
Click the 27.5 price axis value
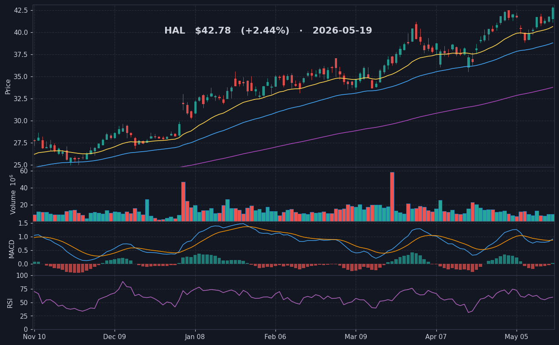21,143
